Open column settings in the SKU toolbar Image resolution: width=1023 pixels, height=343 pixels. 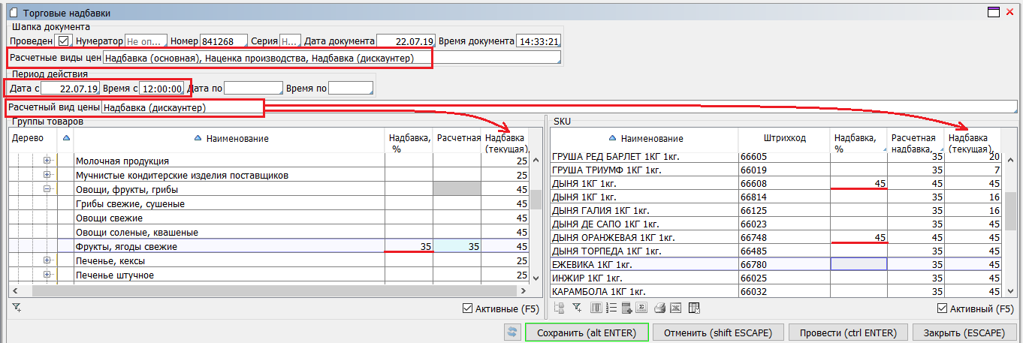tap(596, 308)
